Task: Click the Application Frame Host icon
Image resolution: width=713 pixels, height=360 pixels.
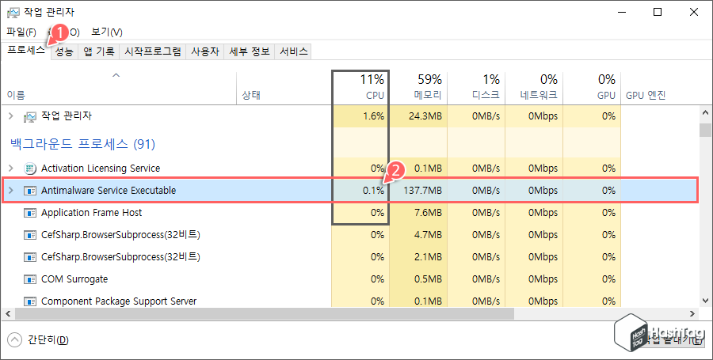Action: click(x=29, y=213)
